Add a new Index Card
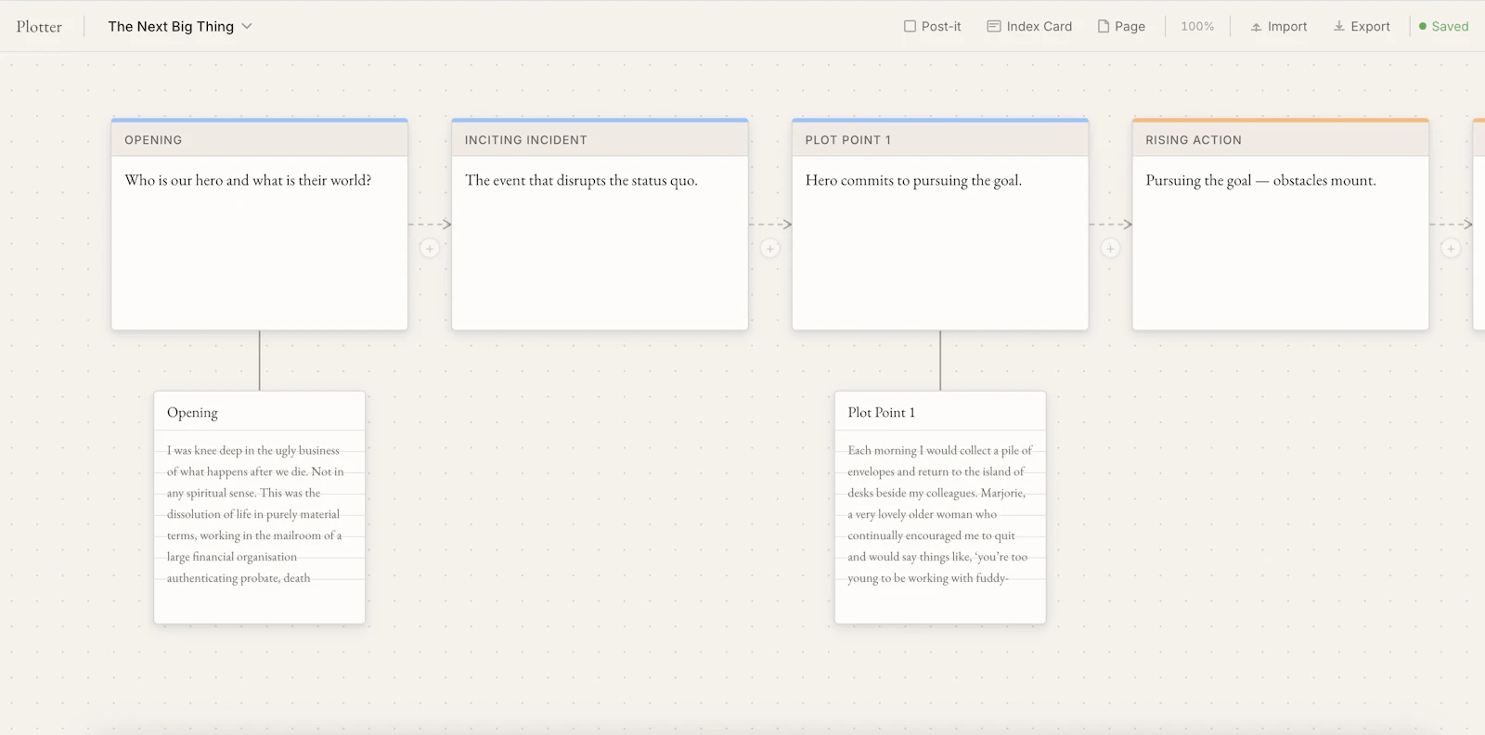 point(1029,26)
